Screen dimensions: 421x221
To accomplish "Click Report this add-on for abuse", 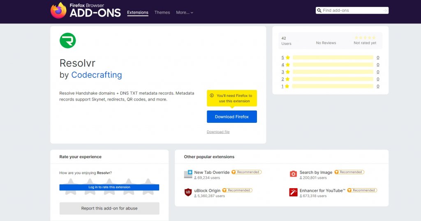I will 109,208.
